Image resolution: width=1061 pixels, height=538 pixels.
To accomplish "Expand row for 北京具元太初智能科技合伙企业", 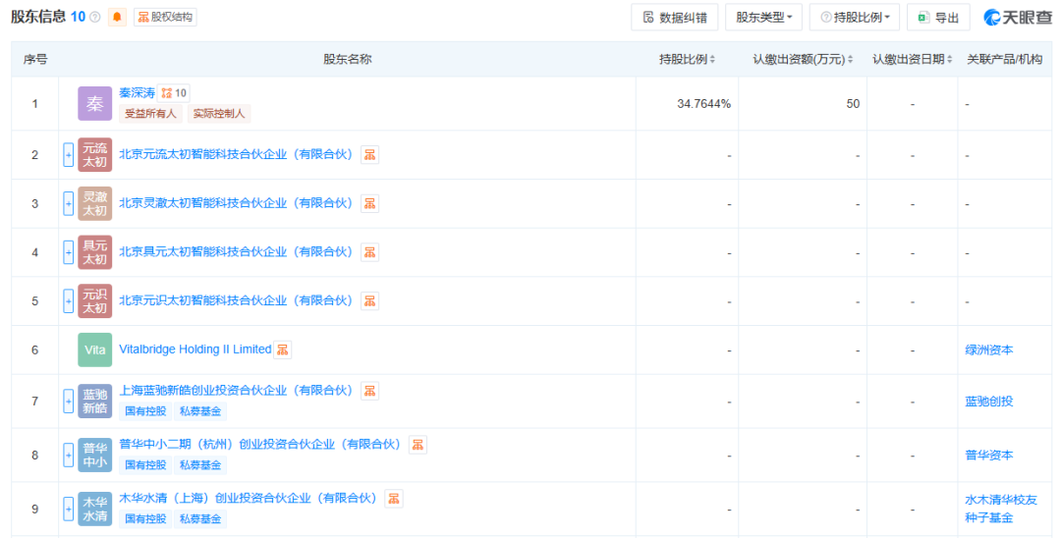I will coord(69,252).
